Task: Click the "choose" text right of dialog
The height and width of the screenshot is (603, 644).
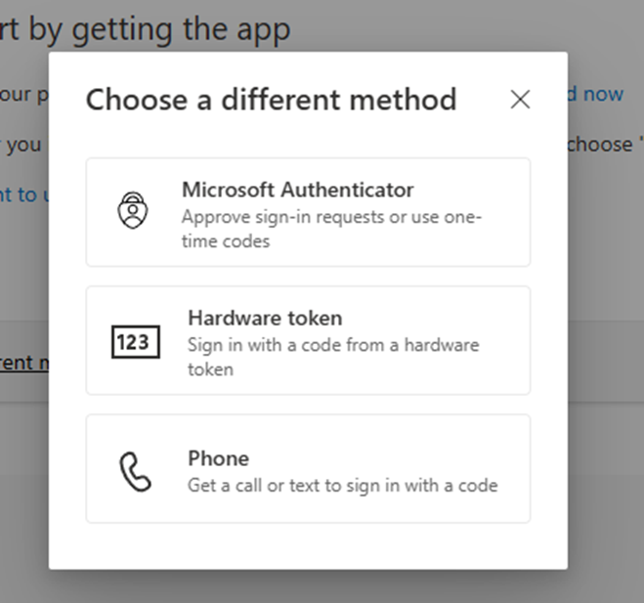Action: 600,144
